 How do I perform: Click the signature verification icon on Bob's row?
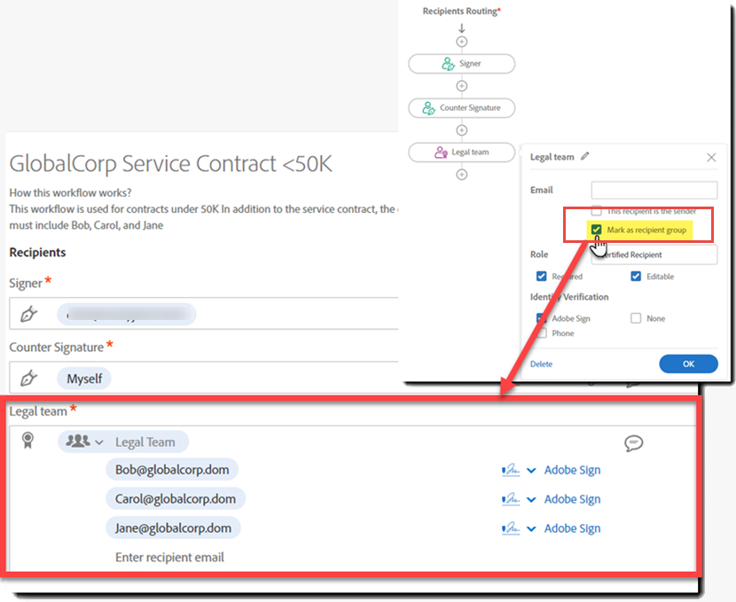(511, 470)
